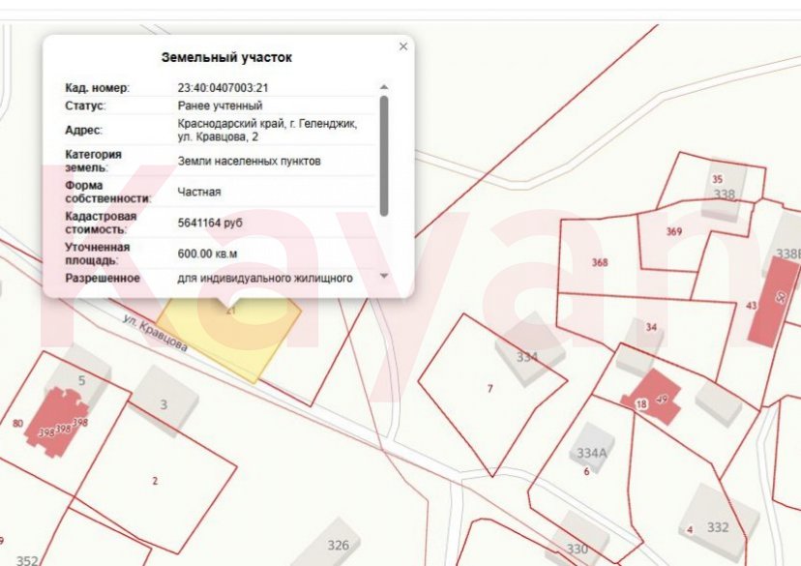Click the Земельный участок title
Viewport: 801px width, 566px height.
pyautogui.click(x=226, y=57)
